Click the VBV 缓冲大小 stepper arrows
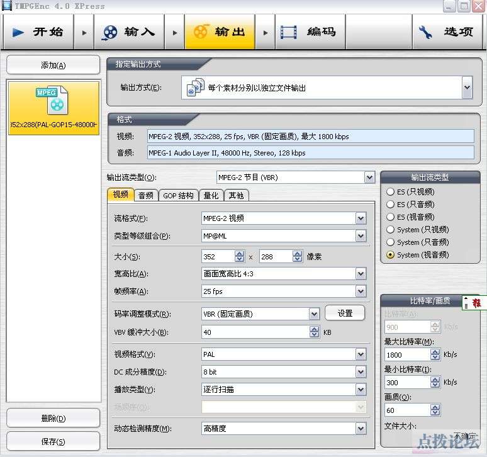487x457 pixels. click(x=315, y=332)
